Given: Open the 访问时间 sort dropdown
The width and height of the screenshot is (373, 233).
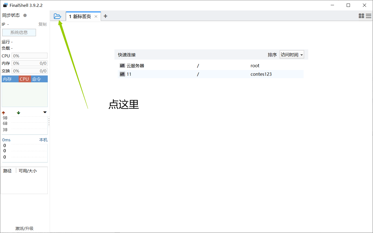Looking at the screenshot, I should (292, 55).
